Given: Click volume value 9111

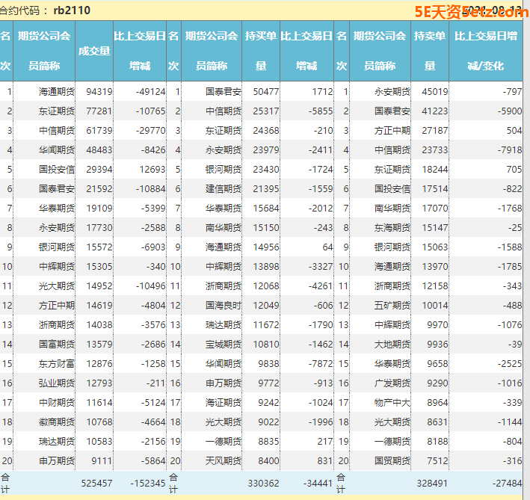Looking at the screenshot, I should point(102,461).
